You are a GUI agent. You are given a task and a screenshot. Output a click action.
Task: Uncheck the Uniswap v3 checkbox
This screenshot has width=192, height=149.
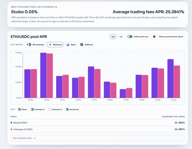coord(32,109)
